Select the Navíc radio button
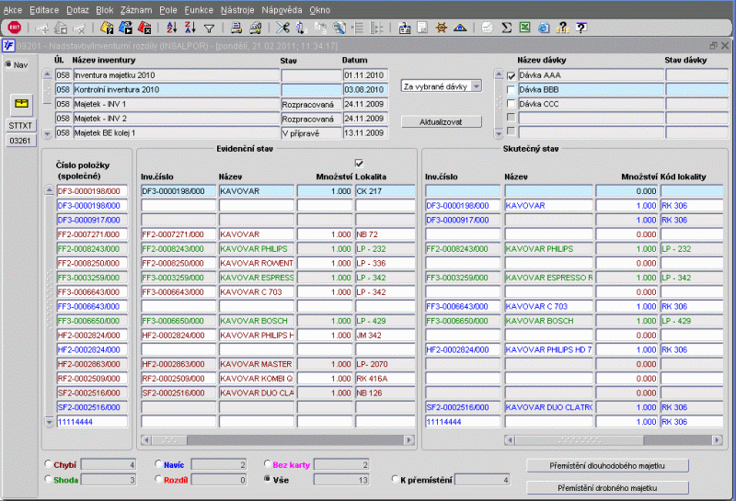The image size is (736, 501). pos(158,465)
